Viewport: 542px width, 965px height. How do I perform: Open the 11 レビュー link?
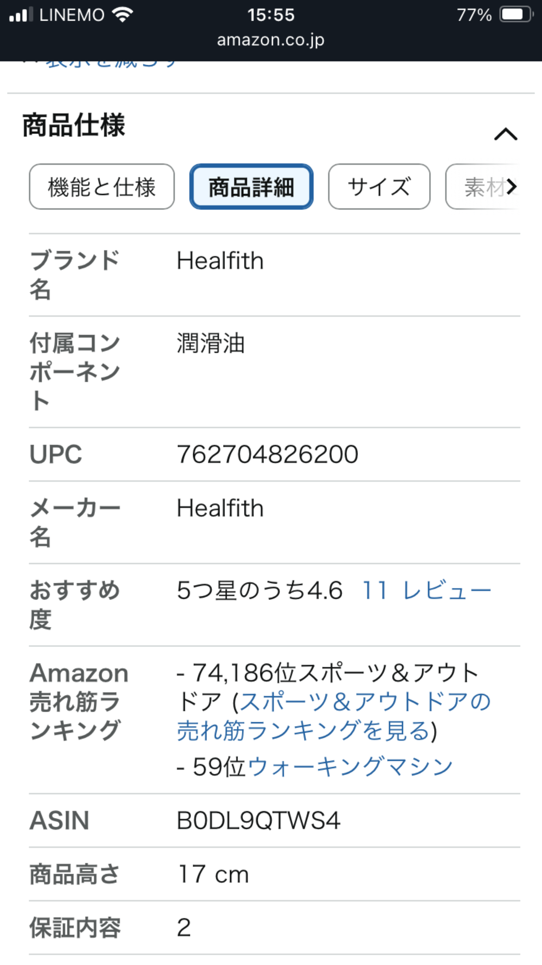click(426, 590)
